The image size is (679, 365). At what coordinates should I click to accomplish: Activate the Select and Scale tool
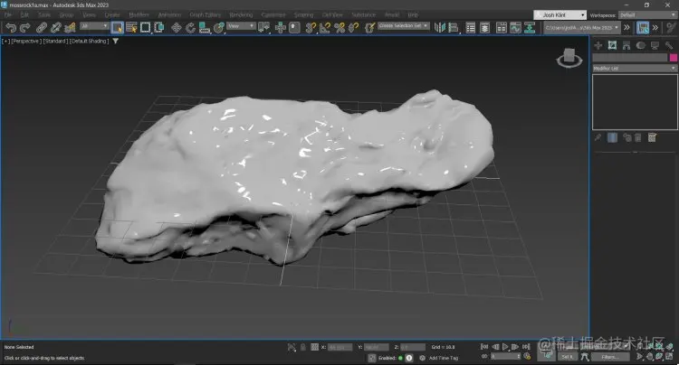(x=205, y=28)
